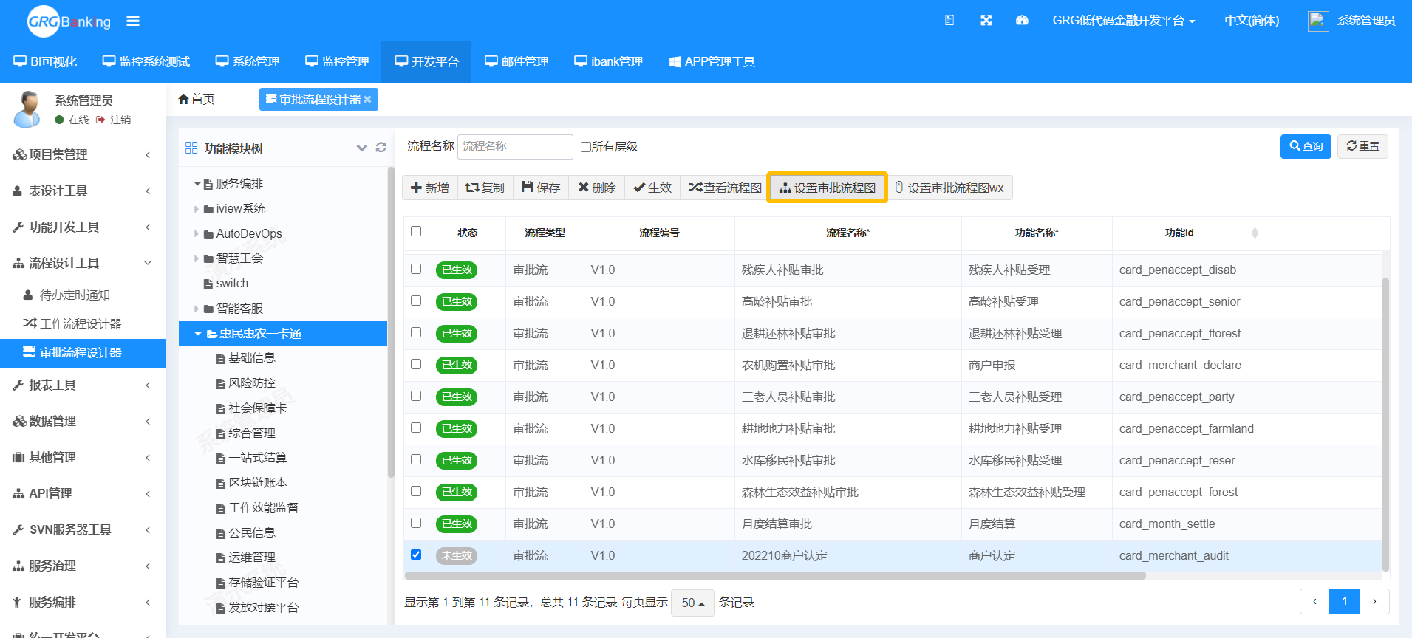
Task: Click 设置审批流程图 button
Action: click(828, 188)
